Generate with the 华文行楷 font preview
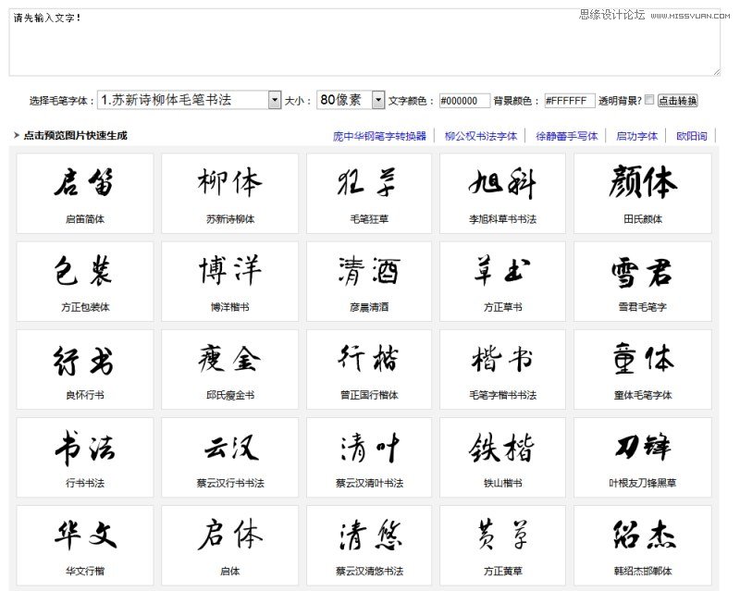Image resolution: width=740 pixels, height=591 pixels. tap(85, 546)
